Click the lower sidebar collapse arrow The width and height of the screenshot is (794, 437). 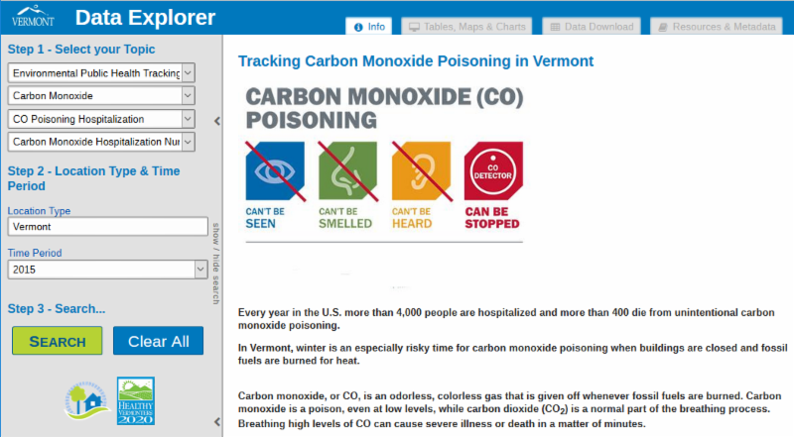(217, 421)
